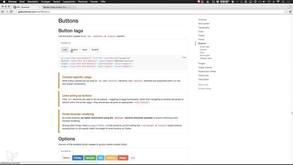Click the Link styled button in Options
This screenshot has width=293, height=165.
tap(133, 158)
